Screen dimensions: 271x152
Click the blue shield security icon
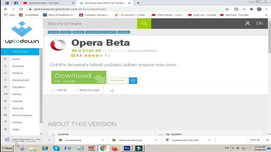133,81
